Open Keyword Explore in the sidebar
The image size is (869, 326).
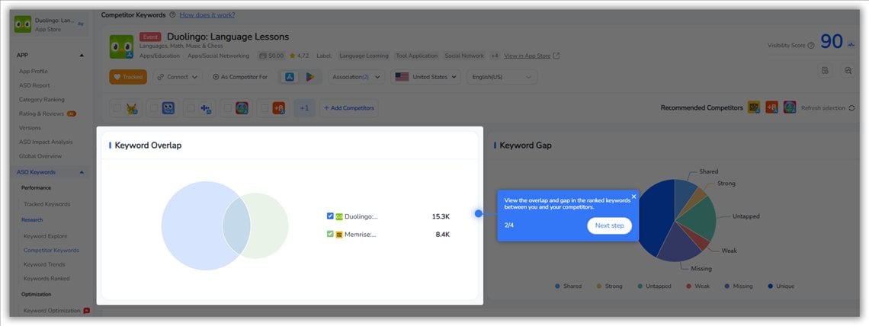(46, 236)
